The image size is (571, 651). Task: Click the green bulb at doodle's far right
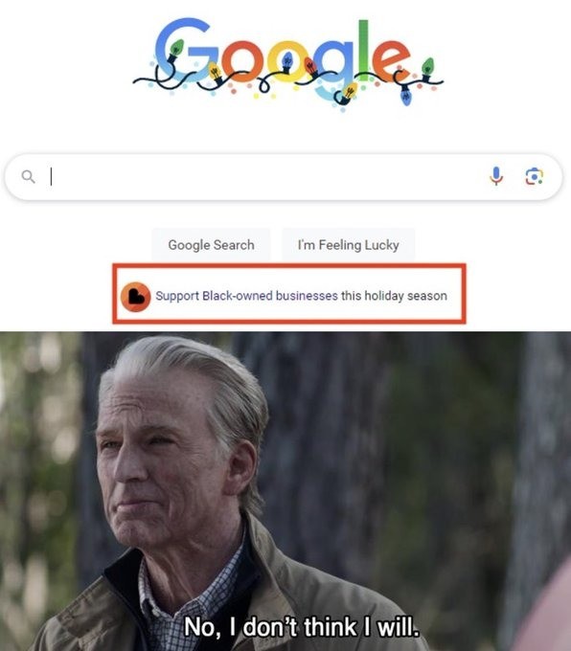[426, 68]
